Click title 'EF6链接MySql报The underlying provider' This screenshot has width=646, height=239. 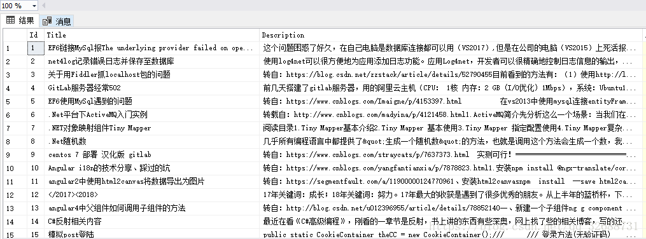pyautogui.click(x=151, y=48)
